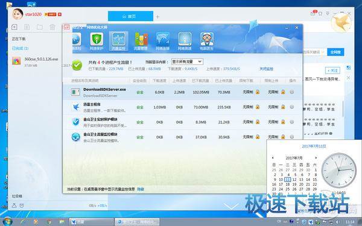Toggle download limit lock for DownloadSDKServer.exe
The image size is (362, 226).
(258, 92)
